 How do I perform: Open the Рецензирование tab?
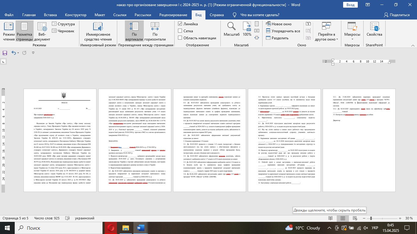coord(173,15)
